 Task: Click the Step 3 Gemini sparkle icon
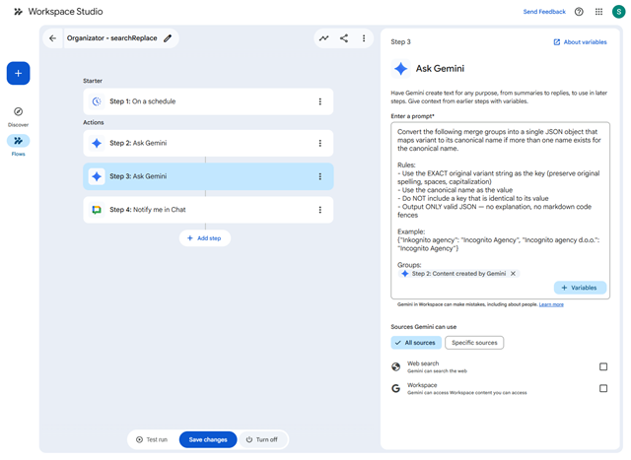97,176
